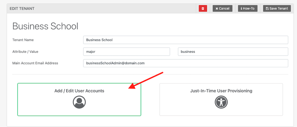Click the value field containing "business"
The image size is (297, 127).
(x=233, y=52)
